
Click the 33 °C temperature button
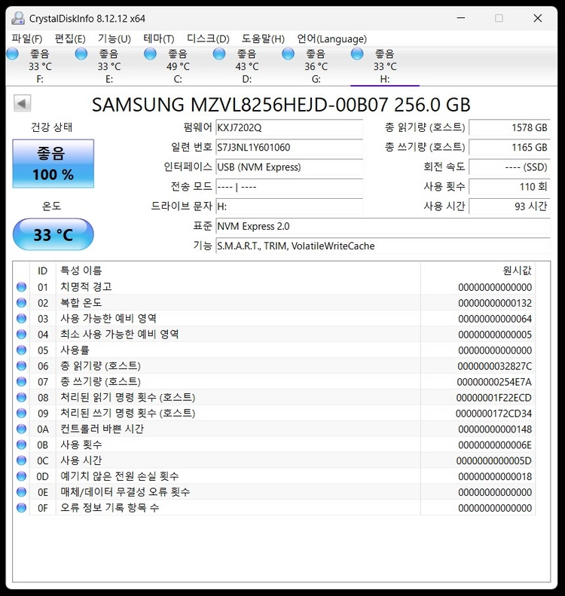[53, 234]
